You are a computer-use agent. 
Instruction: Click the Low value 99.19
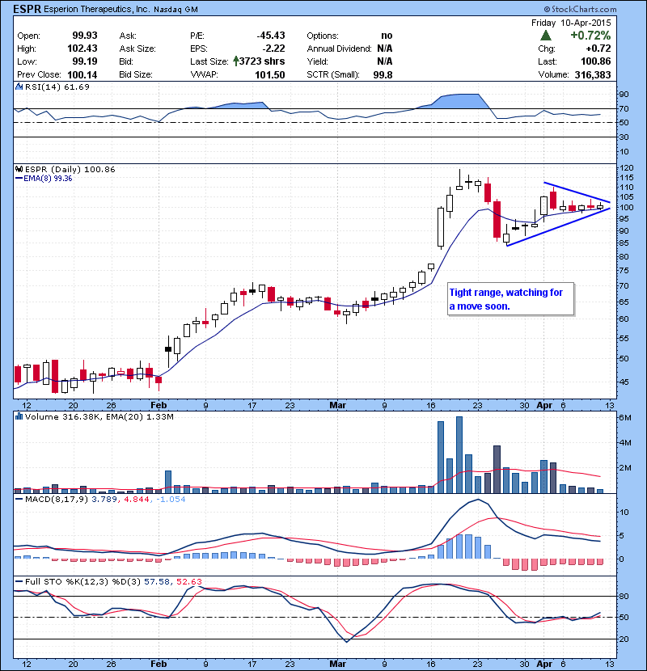85,61
